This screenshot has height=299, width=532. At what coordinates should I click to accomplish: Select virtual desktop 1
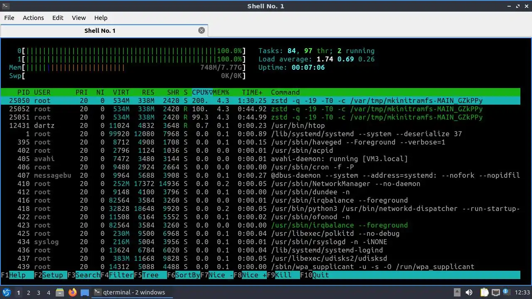click(18, 293)
